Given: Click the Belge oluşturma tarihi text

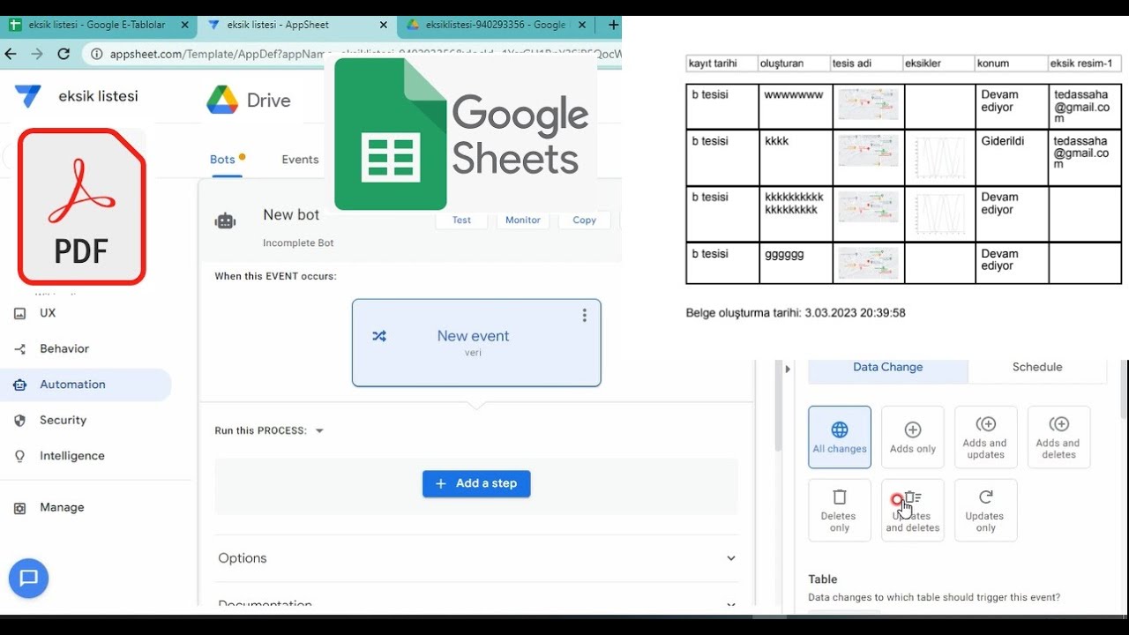Looking at the screenshot, I should pyautogui.click(x=796, y=313).
